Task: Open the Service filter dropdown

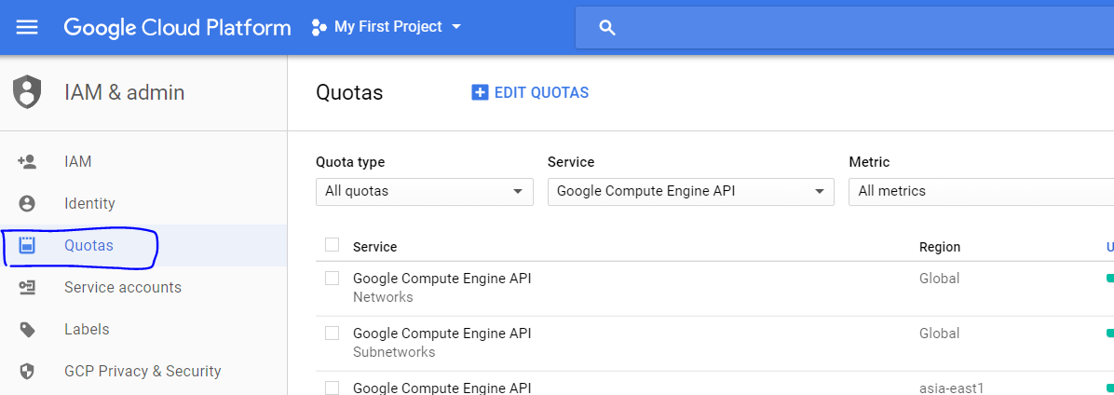Action: tap(689, 191)
